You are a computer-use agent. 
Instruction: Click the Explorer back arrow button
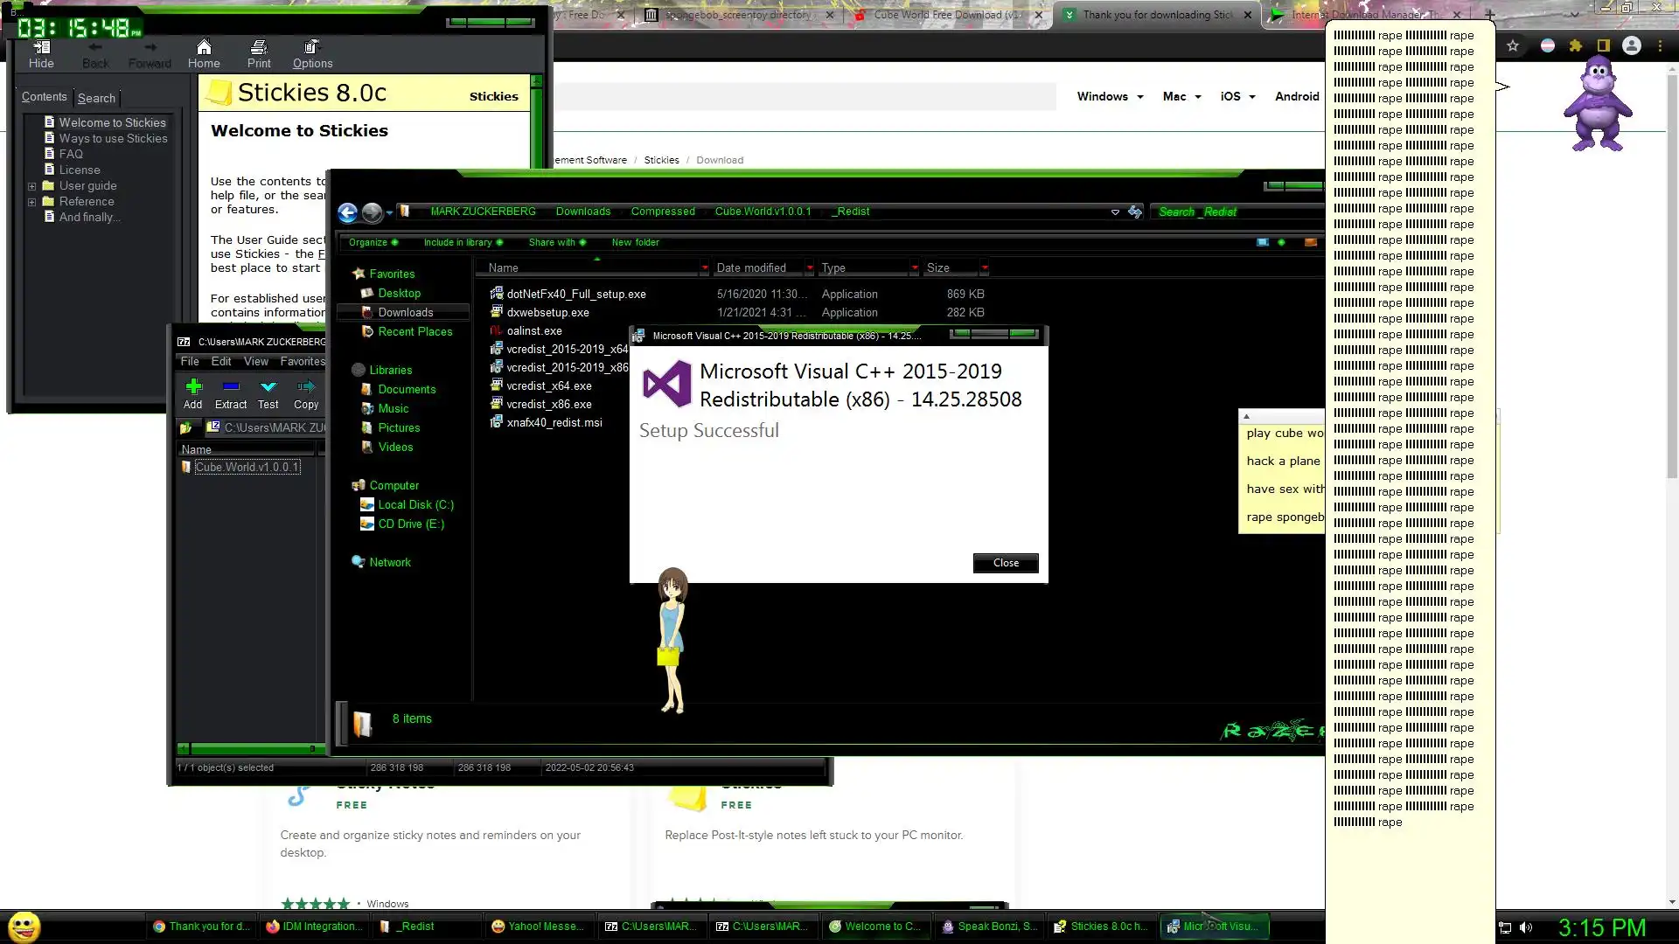coord(347,212)
